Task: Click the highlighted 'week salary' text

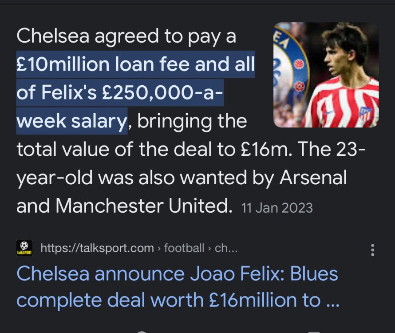Action: click(71, 121)
